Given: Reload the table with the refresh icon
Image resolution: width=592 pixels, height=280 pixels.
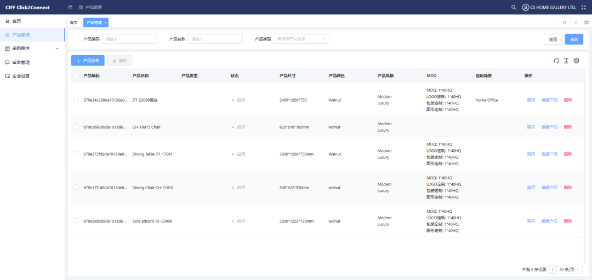Looking at the screenshot, I should (556, 61).
